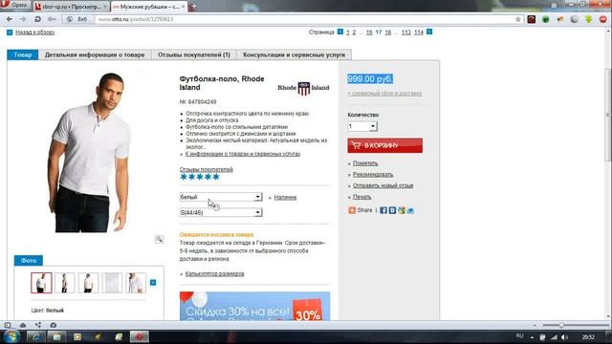
Task: Share on VKontakte icon
Action: [x=392, y=210]
